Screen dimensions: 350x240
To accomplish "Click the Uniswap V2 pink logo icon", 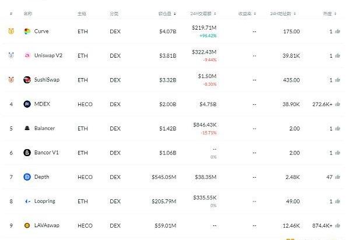I will tap(27, 55).
